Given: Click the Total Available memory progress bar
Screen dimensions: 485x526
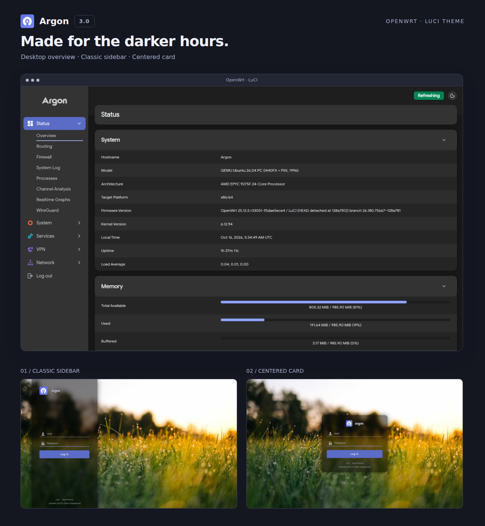Looking at the screenshot, I should point(336,302).
